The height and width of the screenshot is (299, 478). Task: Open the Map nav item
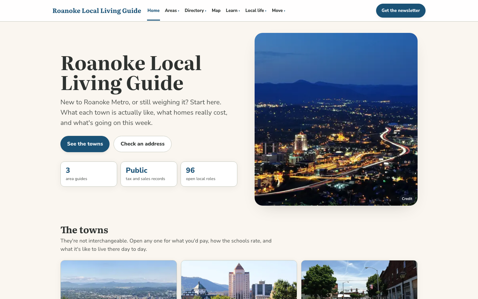tap(216, 11)
